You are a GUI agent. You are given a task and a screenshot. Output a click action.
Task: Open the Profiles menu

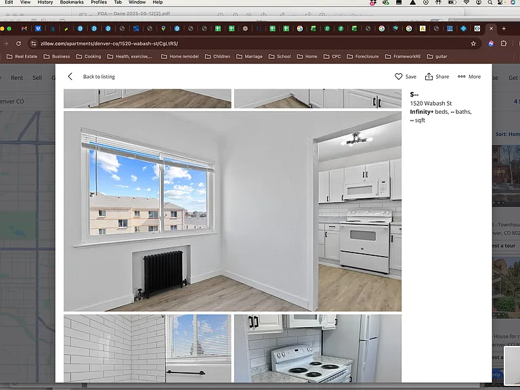(x=99, y=2)
